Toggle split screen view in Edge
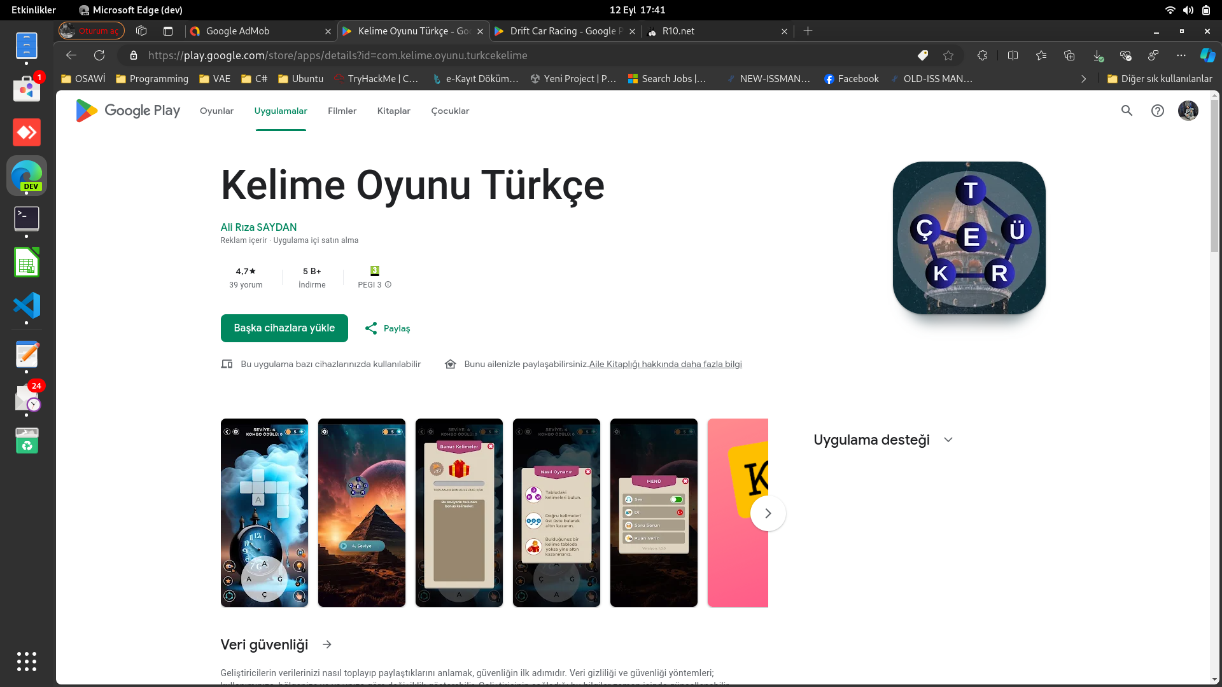Image resolution: width=1222 pixels, height=687 pixels. pos(1013,55)
